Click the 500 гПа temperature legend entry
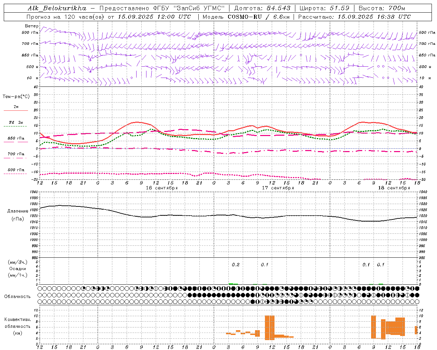437x350 pixels. 16,170
